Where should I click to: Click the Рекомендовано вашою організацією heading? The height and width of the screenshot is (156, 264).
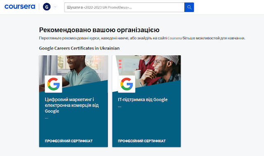(99, 30)
